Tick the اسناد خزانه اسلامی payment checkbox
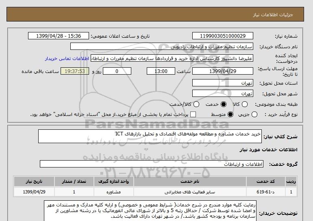The height and width of the screenshot is (221, 313). (193, 114)
